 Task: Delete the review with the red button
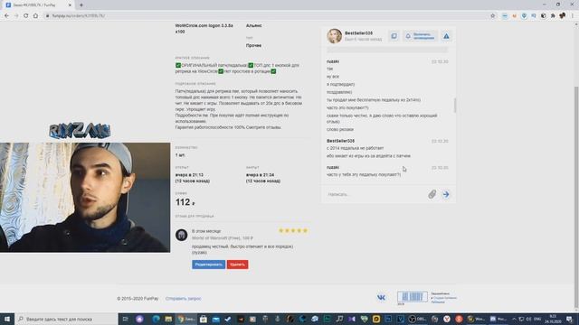click(x=237, y=265)
